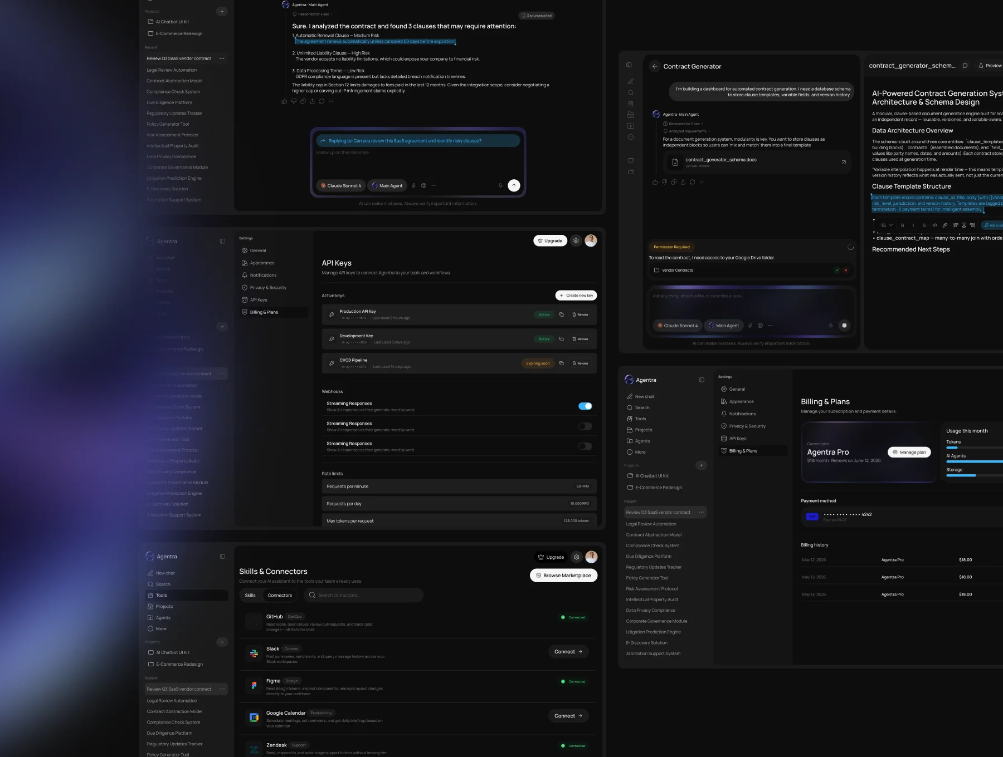Click the Tokens usage bar
The height and width of the screenshot is (757, 1003).
click(975, 448)
